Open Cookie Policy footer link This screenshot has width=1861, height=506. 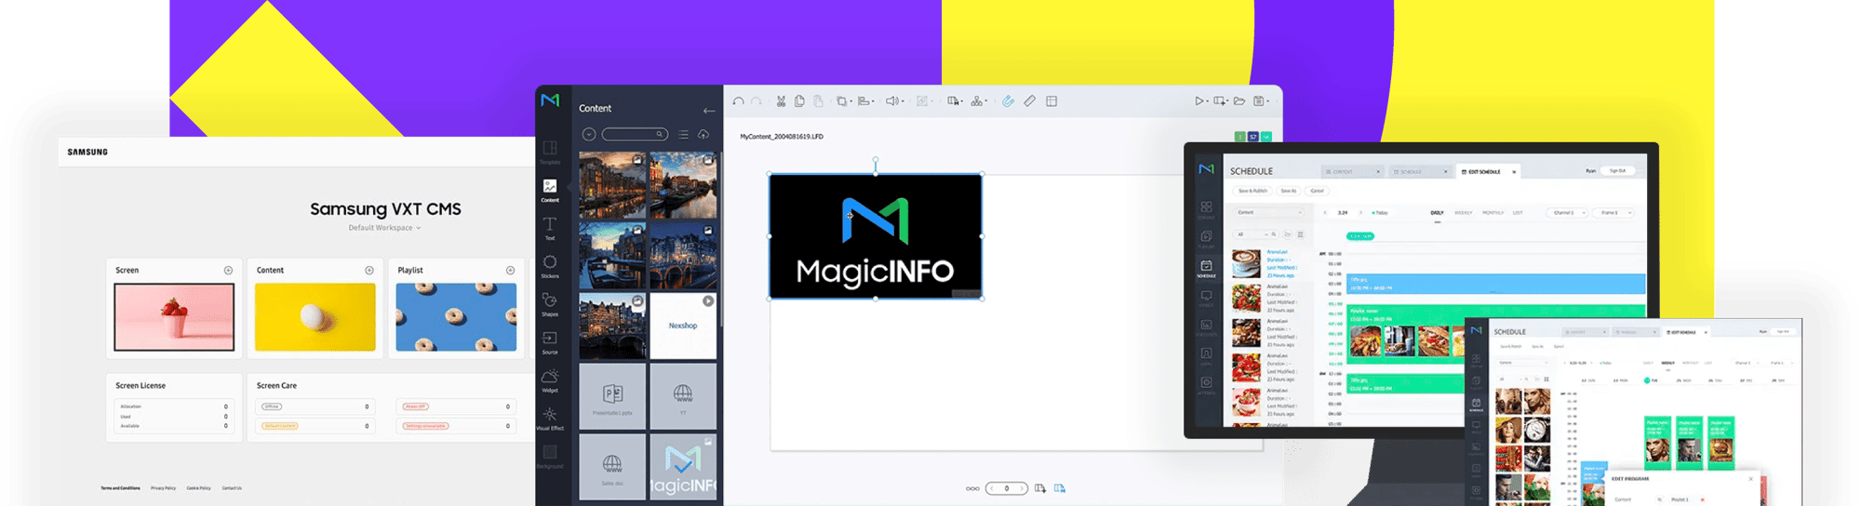click(x=198, y=488)
